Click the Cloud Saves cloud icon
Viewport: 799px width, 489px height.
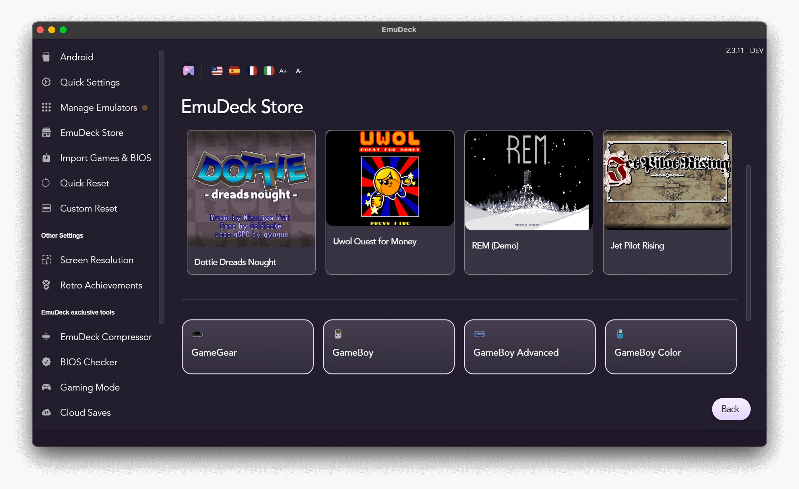46,412
